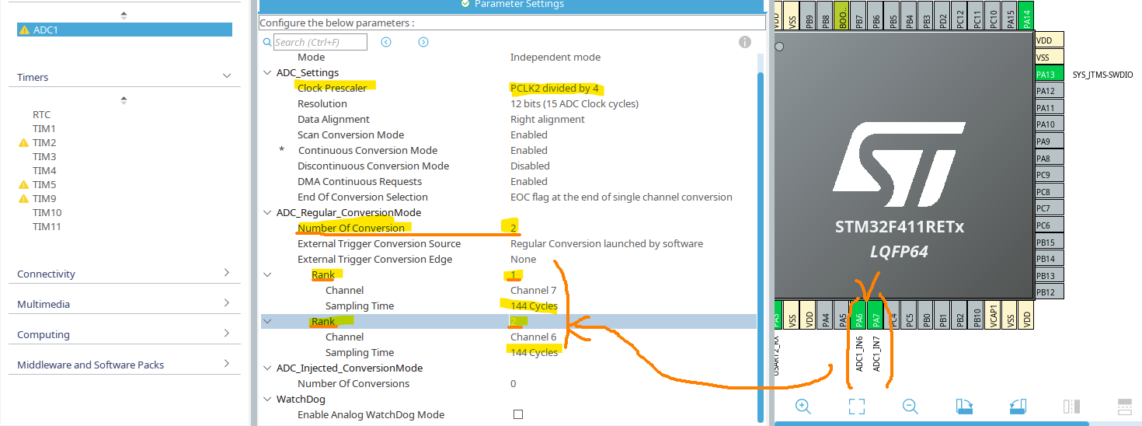Click the 'Channel 7' value under Rank 1
1142x426 pixels.
(533, 290)
